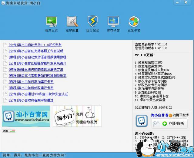Open 程序配置 settings icon
The image size is (194, 158).
point(72,21)
